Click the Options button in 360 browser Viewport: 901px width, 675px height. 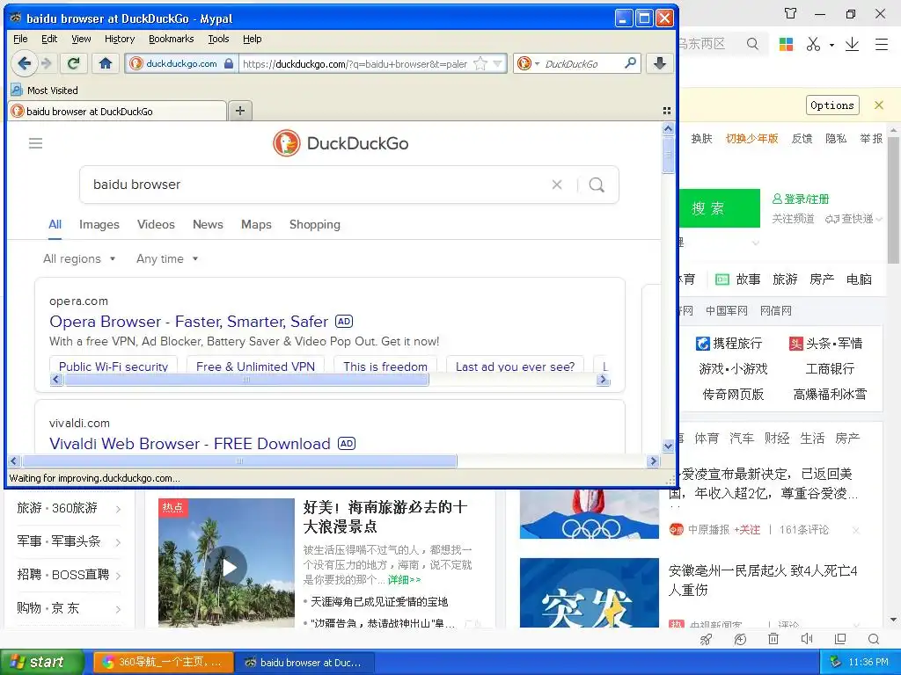point(832,105)
